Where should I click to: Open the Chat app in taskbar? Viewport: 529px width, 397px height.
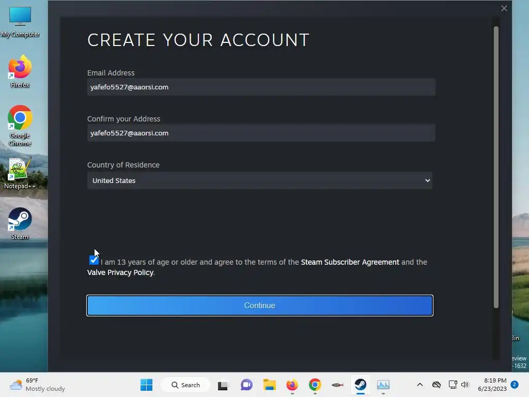pos(246,385)
